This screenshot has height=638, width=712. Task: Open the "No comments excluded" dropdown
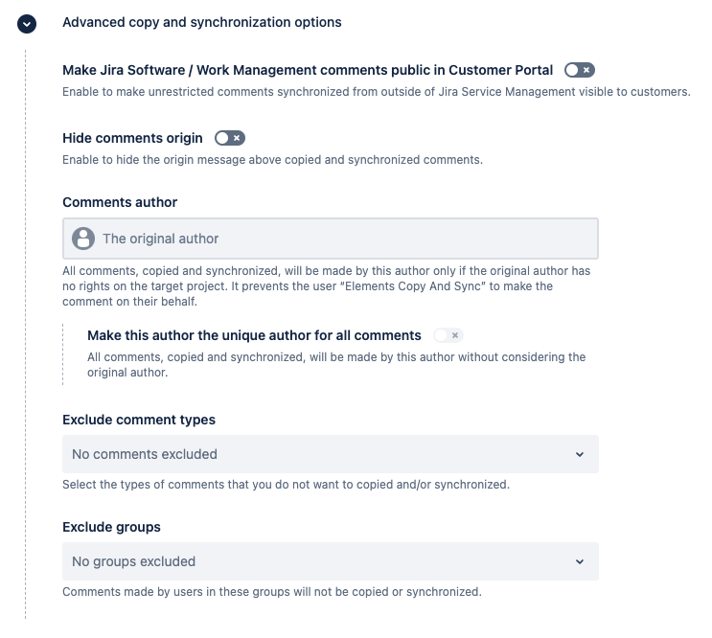[330, 454]
